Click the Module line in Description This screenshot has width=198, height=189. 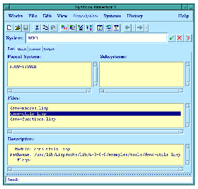pyautogui.click(x=42, y=149)
